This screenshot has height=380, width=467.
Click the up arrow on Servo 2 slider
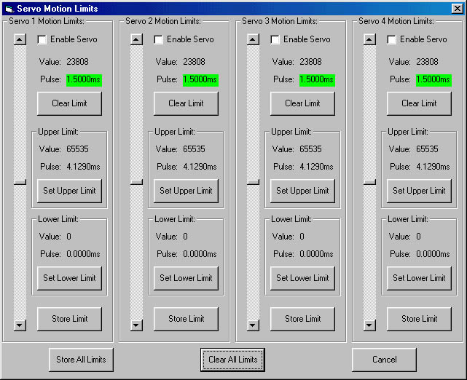coord(136,39)
